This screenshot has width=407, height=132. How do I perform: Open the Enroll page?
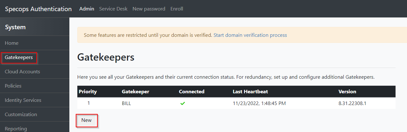click(x=177, y=9)
